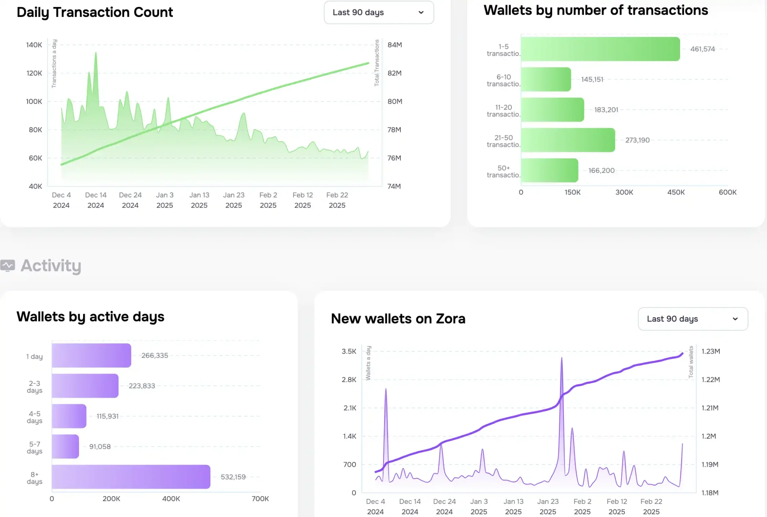
Task: Click the Daily Transaction Count title
Action: (x=95, y=12)
